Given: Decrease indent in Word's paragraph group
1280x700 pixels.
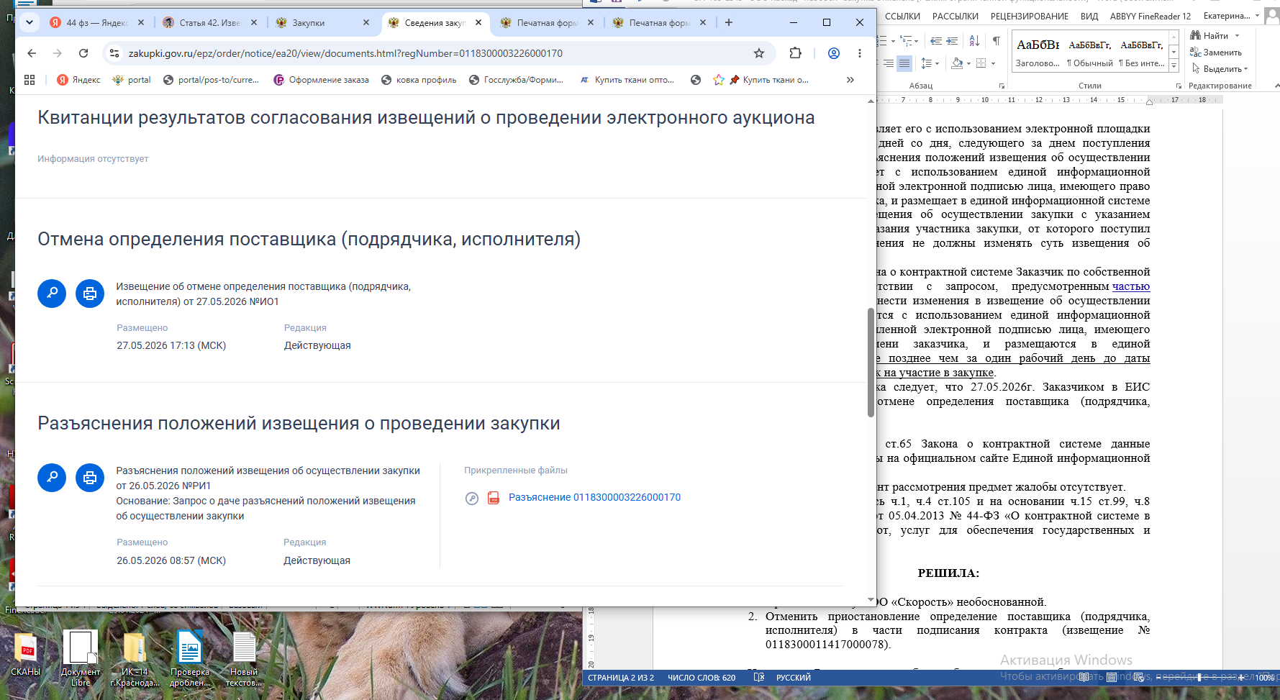Looking at the screenshot, I should click(936, 41).
